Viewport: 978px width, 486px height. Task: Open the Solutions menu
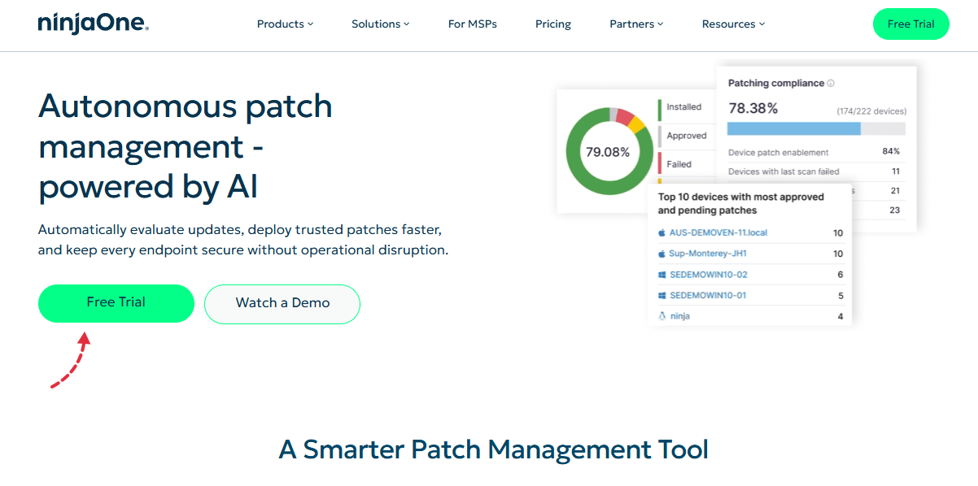(381, 24)
